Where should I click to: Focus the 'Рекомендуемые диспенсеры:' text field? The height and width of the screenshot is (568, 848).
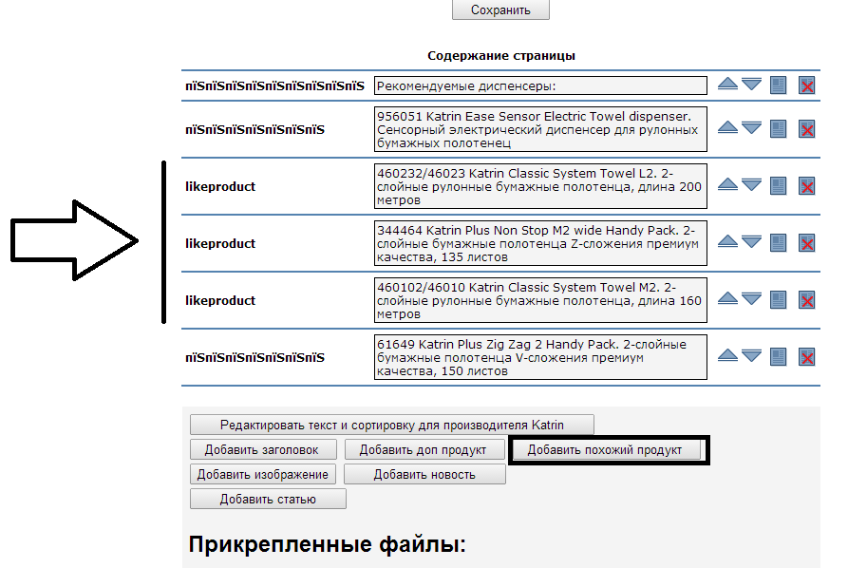[540, 85]
